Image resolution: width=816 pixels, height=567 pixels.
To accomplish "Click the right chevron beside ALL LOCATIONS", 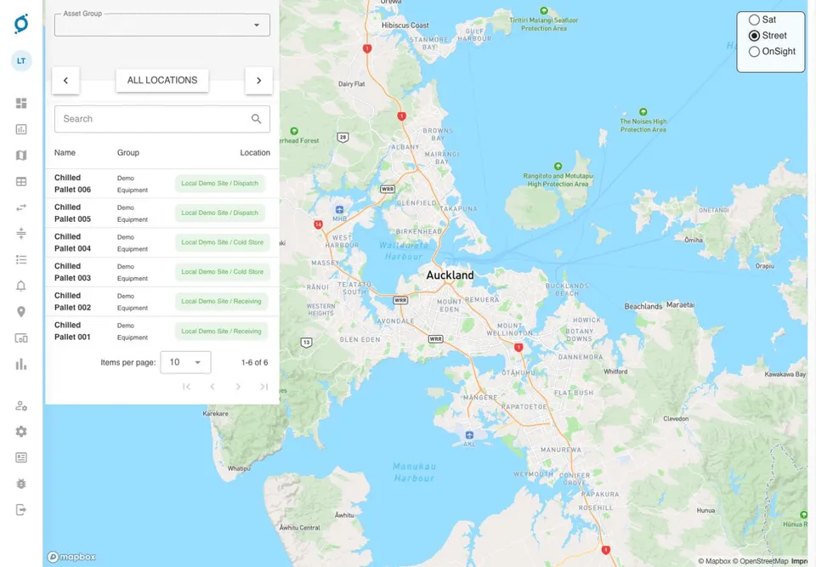I will (x=258, y=80).
